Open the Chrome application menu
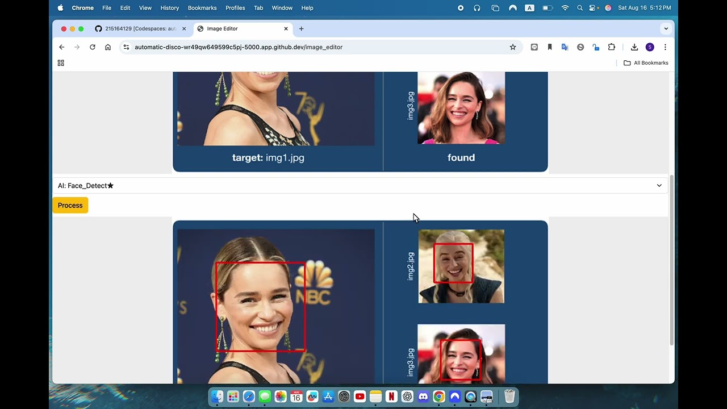 (83, 8)
